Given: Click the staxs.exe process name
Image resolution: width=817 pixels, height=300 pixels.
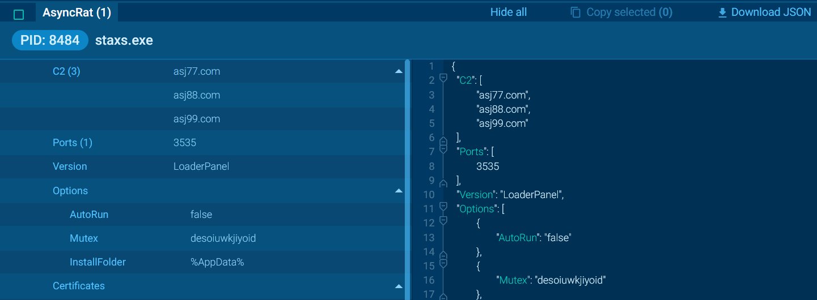Looking at the screenshot, I should coord(124,41).
